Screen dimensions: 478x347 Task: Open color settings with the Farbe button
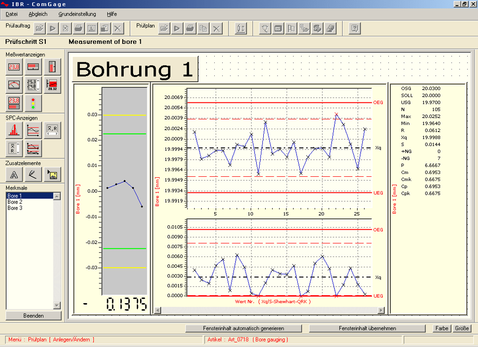coord(442,328)
